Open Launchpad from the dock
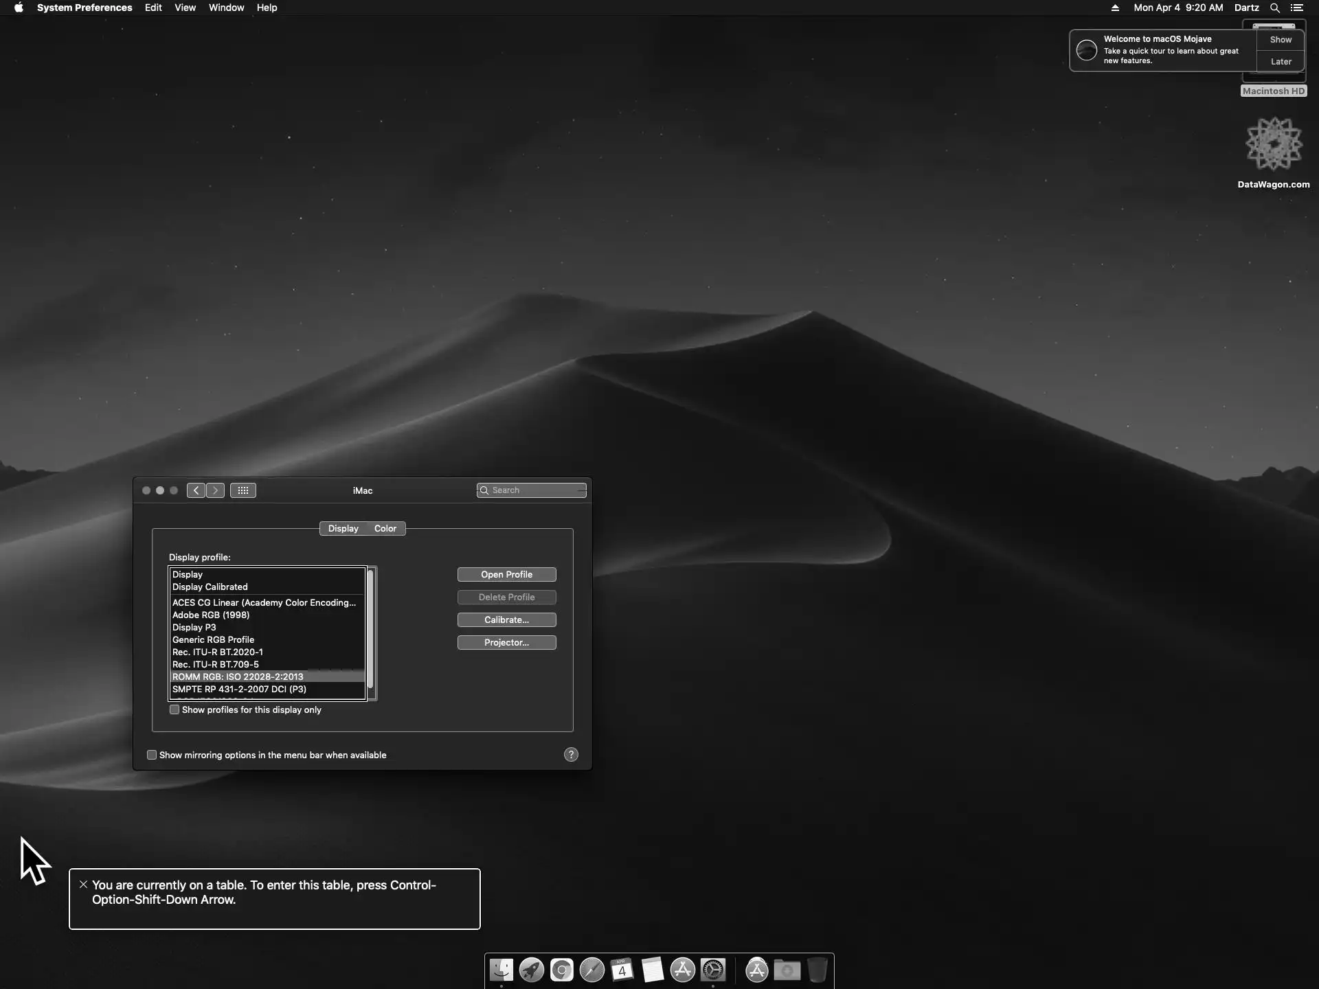1319x989 pixels. pos(531,970)
